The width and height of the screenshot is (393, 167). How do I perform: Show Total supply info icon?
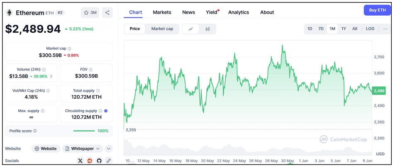(98, 91)
